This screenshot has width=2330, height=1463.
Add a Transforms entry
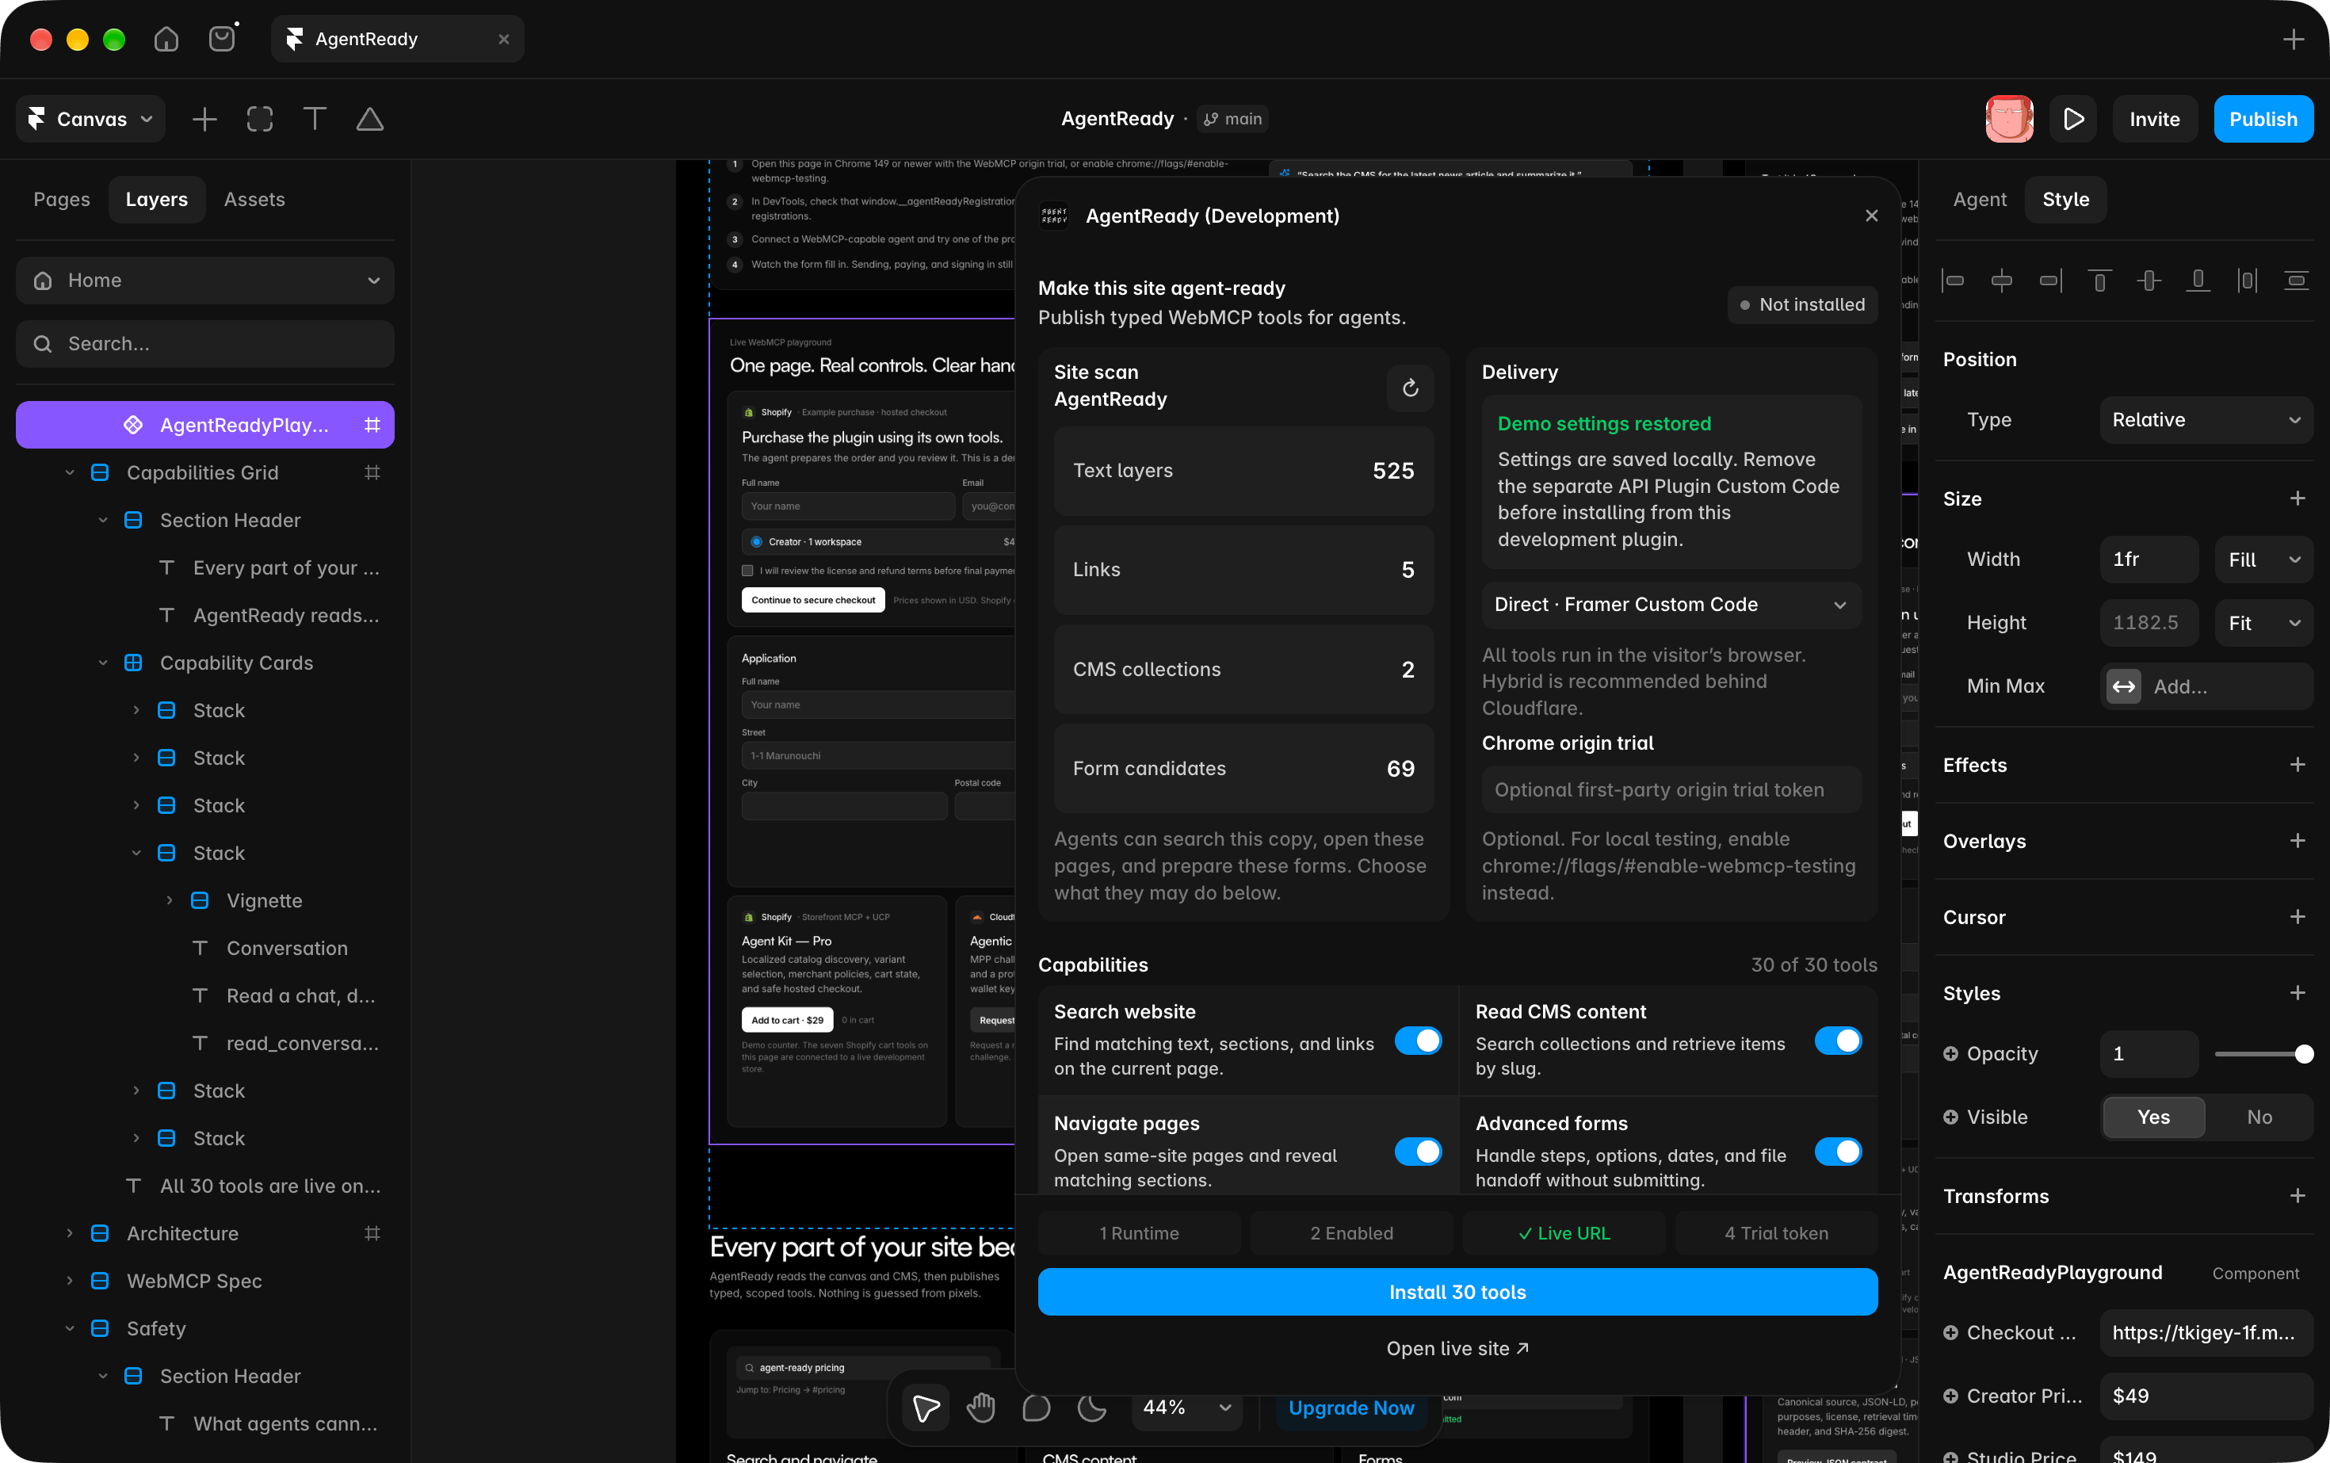click(x=2297, y=1196)
